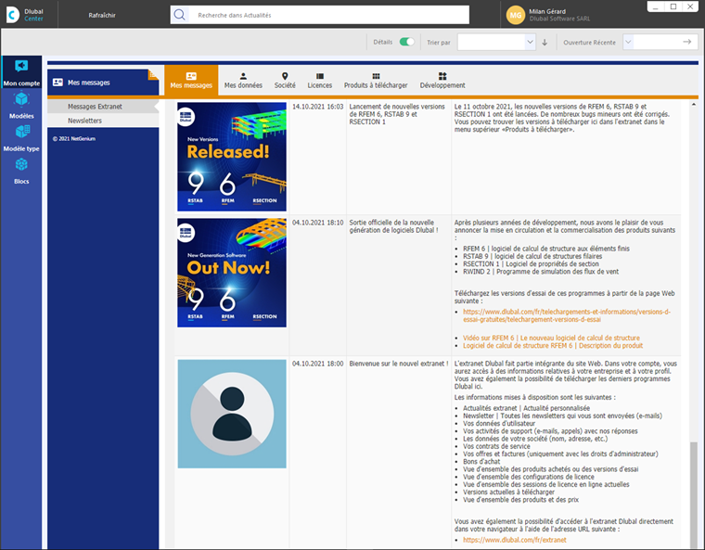Open the Modèles sidebar section
705x550 pixels.
pyautogui.click(x=21, y=105)
